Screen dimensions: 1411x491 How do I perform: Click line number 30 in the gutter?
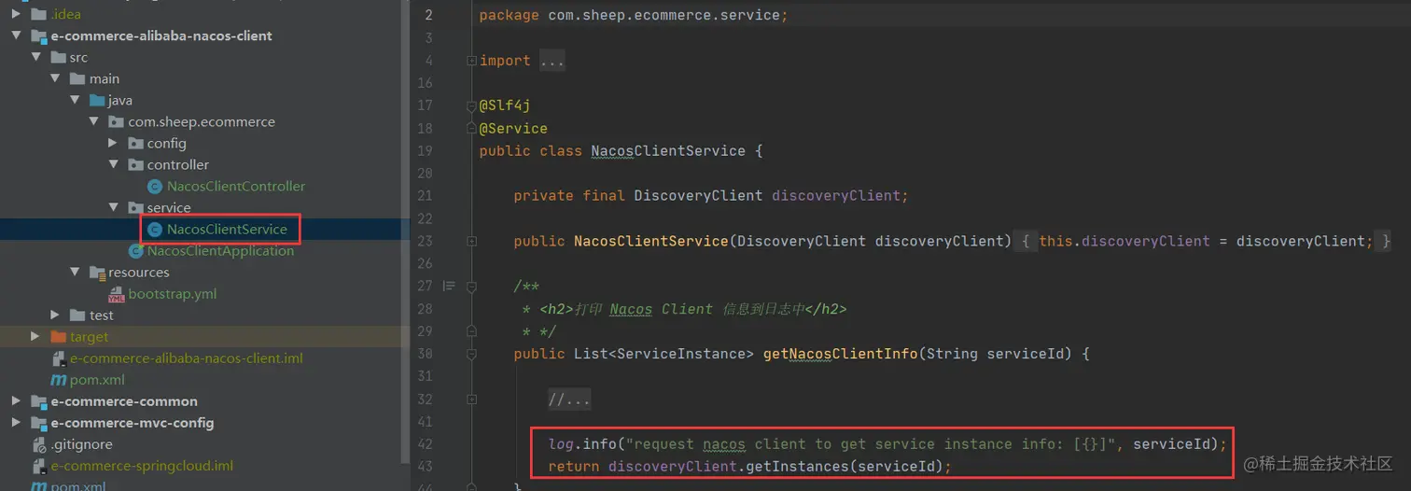tap(425, 354)
